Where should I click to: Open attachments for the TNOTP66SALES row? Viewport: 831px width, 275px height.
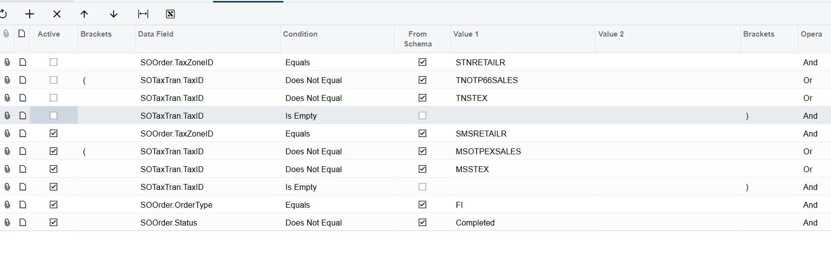7,80
